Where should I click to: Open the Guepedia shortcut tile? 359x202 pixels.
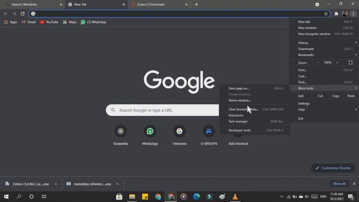[x=121, y=135]
